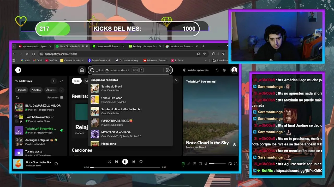Open the Gmail bookmark

[38, 61]
